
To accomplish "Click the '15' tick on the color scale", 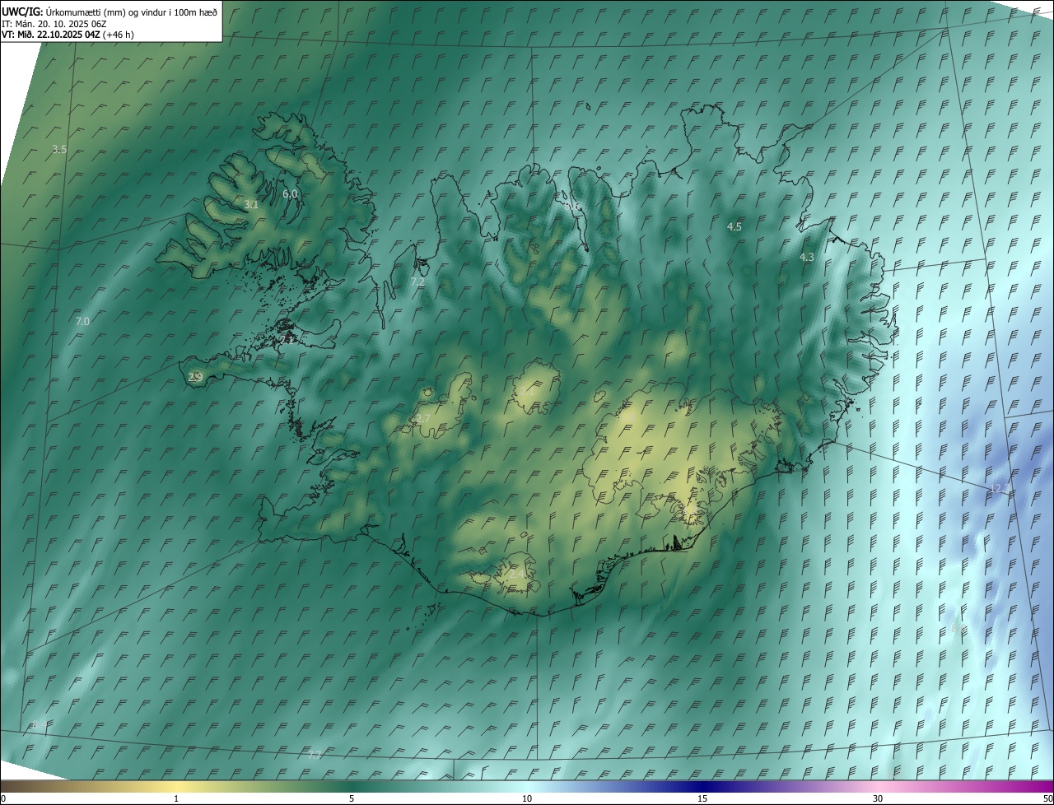I will [x=702, y=798].
